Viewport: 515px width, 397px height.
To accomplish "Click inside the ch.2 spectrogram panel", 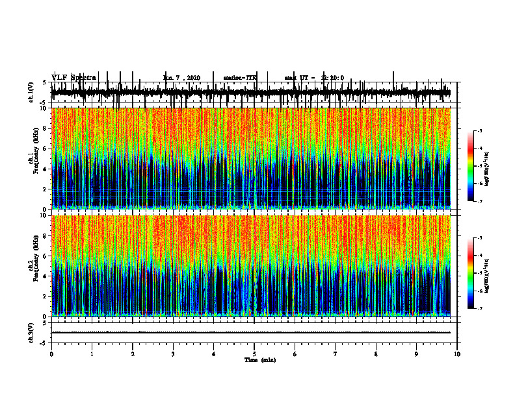I will pyautogui.click(x=251, y=266).
